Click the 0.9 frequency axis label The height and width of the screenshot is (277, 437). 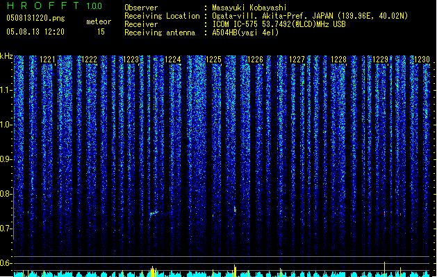coord(6,159)
